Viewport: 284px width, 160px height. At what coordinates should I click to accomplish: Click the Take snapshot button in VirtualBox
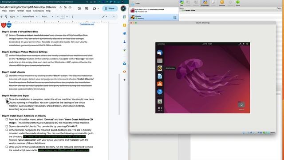click(x=181, y=3)
